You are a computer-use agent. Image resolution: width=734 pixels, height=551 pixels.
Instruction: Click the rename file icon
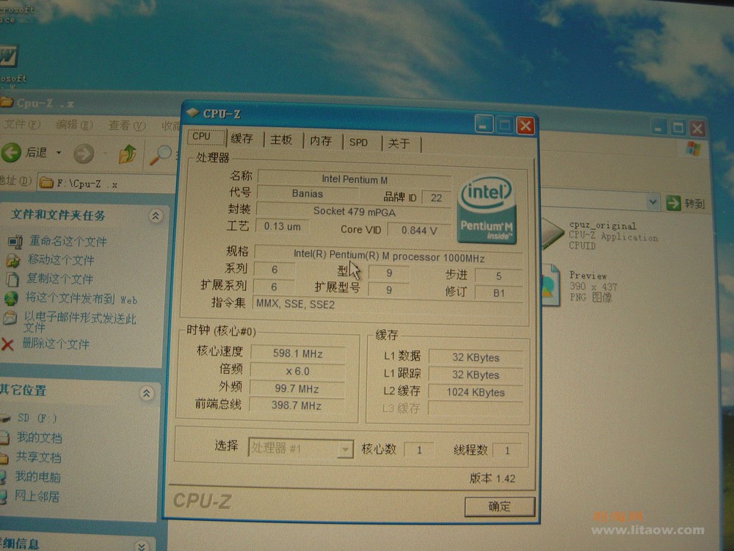(x=15, y=241)
